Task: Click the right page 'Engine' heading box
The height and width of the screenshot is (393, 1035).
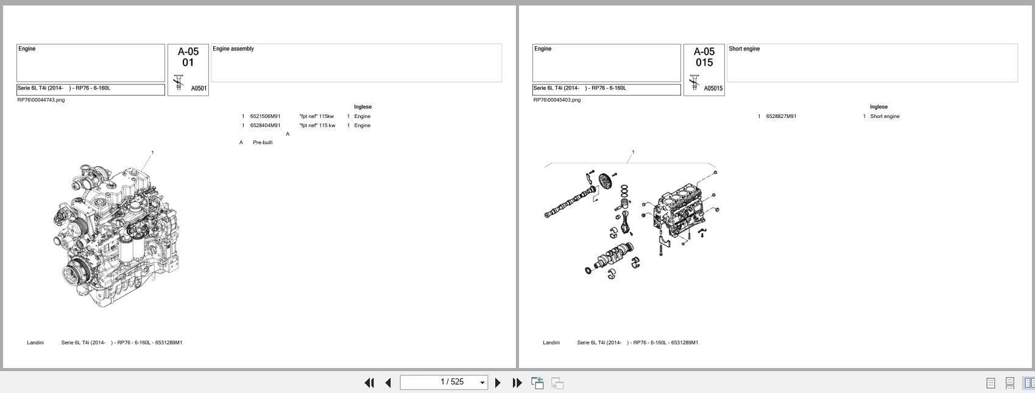Action: (x=607, y=63)
